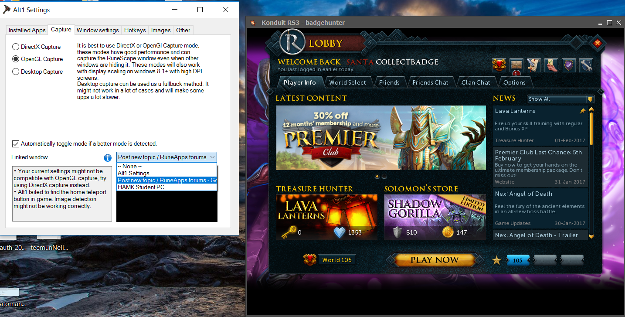
Task: Click the blue info icon near Linked window
Action: coord(108,158)
